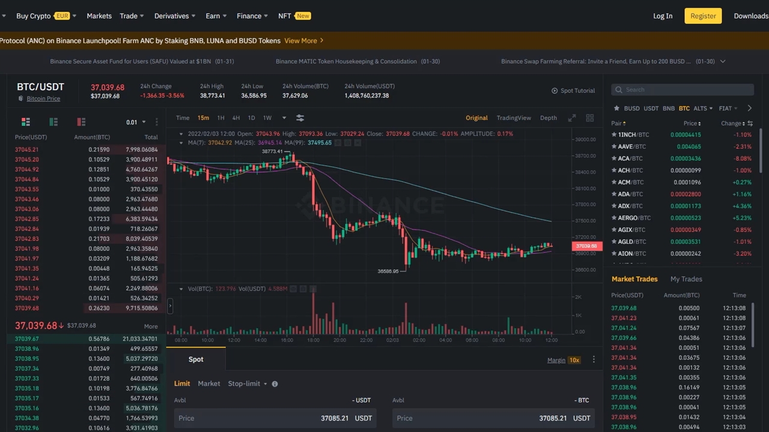The image size is (769, 432).
Task: Click the Register button
Action: [x=703, y=16]
